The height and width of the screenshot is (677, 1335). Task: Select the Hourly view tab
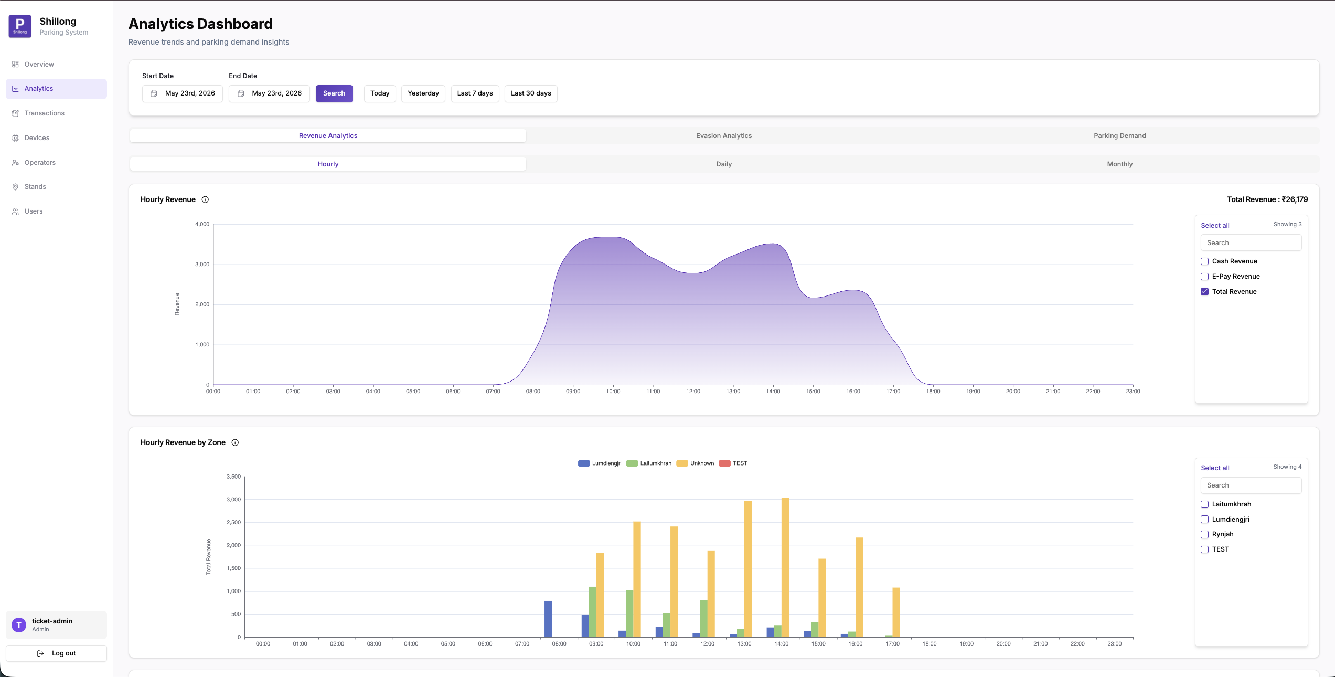point(328,164)
